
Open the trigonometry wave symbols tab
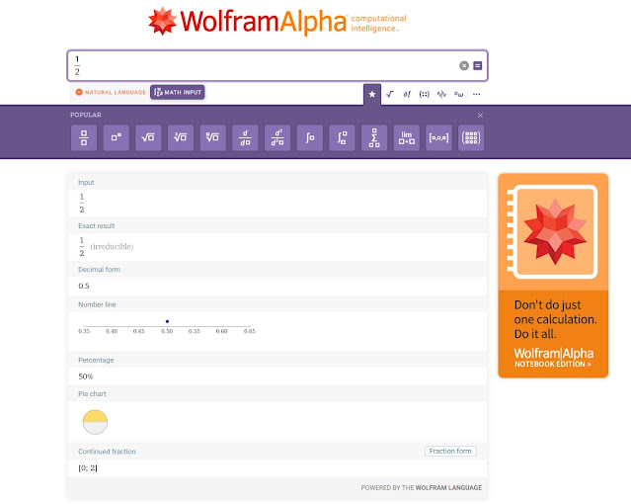441,94
